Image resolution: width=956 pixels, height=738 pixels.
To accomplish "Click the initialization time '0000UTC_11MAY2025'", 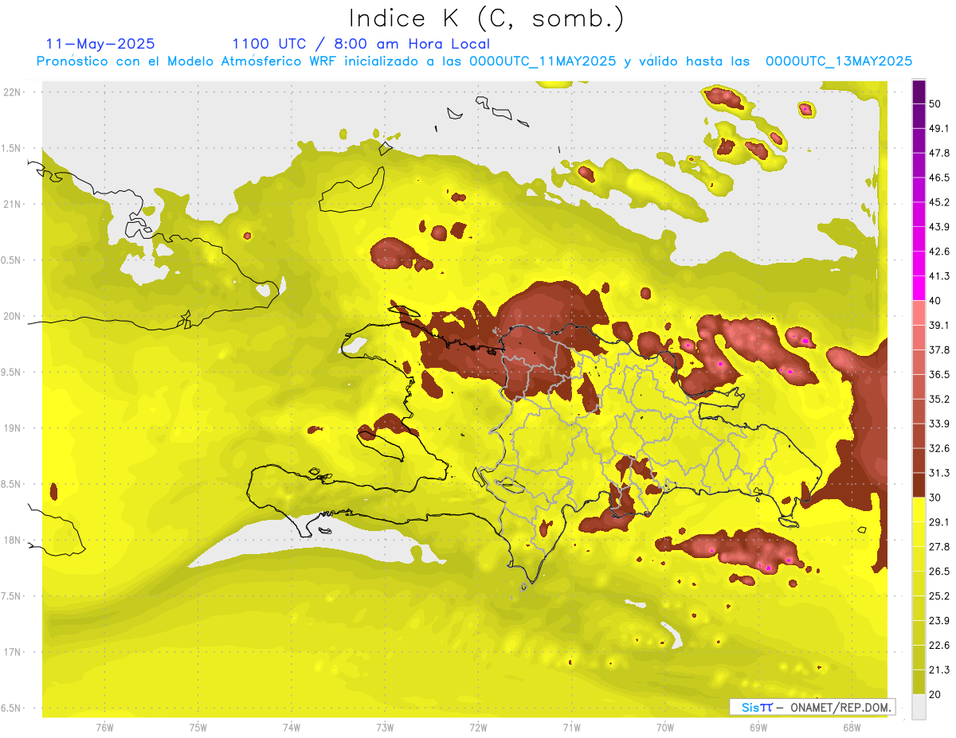I will pyautogui.click(x=543, y=61).
